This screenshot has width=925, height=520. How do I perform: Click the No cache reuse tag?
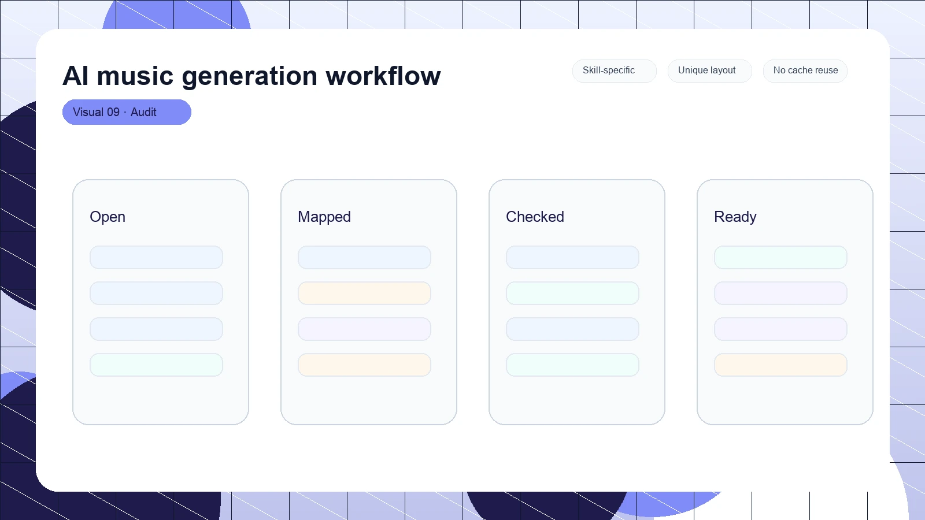[x=805, y=71]
